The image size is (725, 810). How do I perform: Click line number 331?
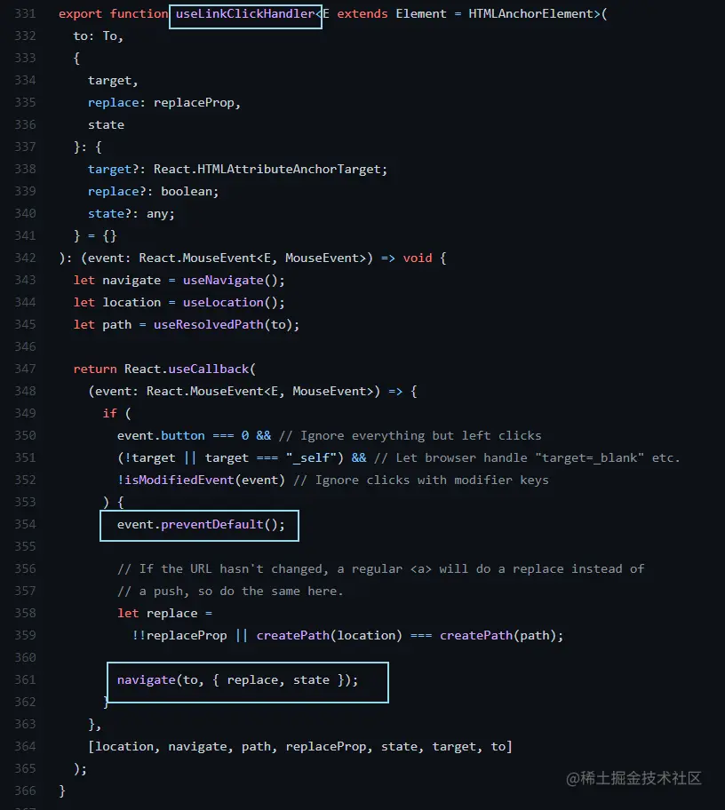point(25,14)
